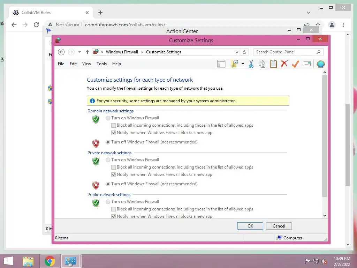
Task: Click the Paste clipboard icon
Action: pyautogui.click(x=273, y=64)
